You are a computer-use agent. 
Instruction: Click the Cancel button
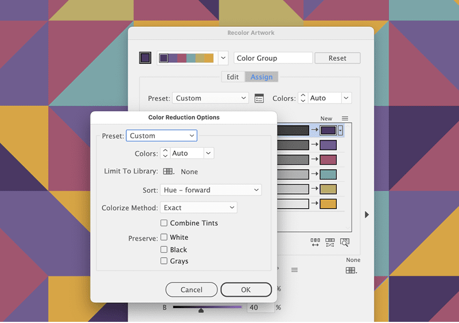pos(192,290)
